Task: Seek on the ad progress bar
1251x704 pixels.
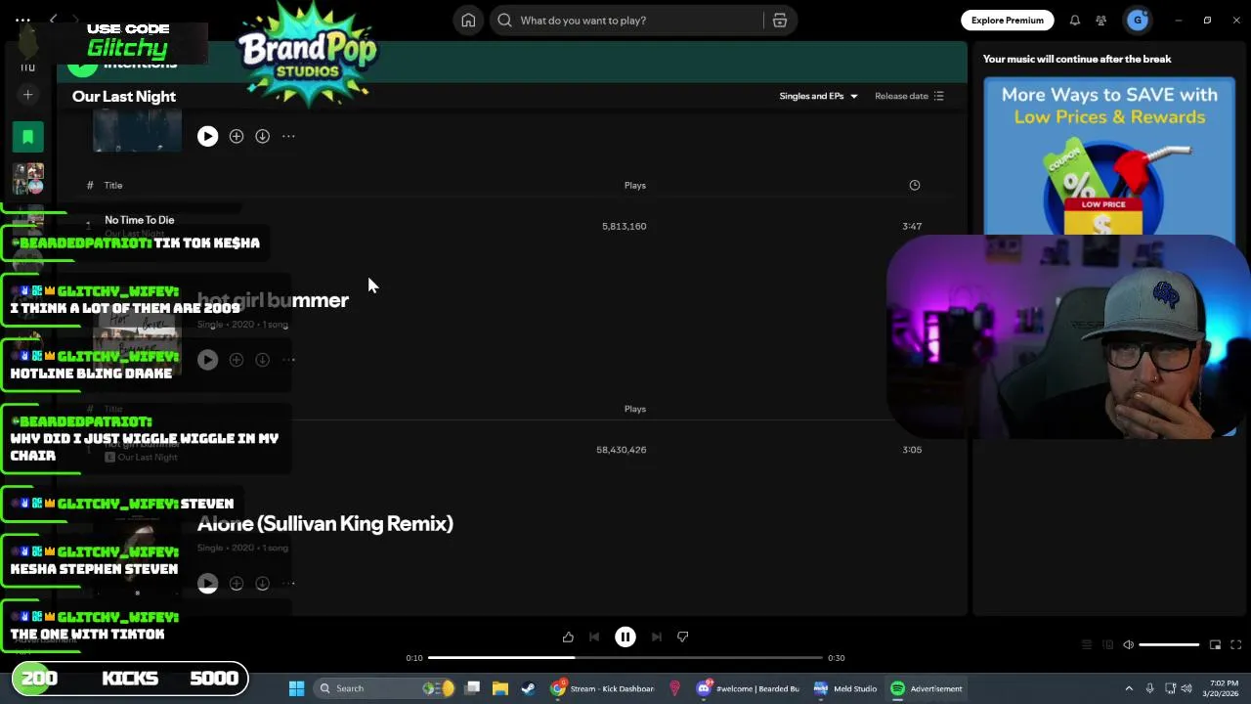Action: [625, 658]
